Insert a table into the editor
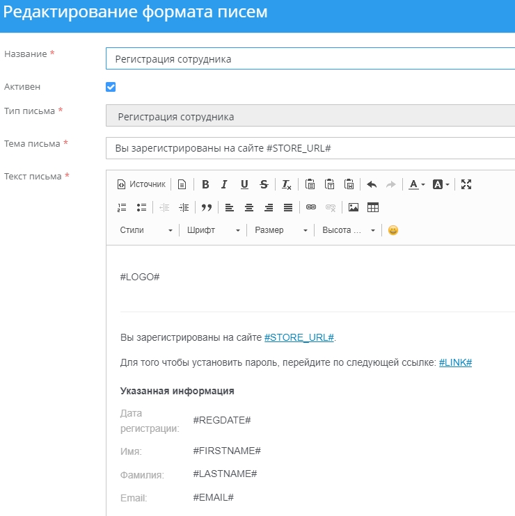This screenshot has height=516, width=515. pyautogui.click(x=373, y=207)
